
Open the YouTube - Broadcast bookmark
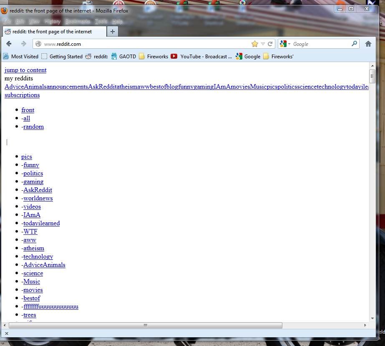201,57
